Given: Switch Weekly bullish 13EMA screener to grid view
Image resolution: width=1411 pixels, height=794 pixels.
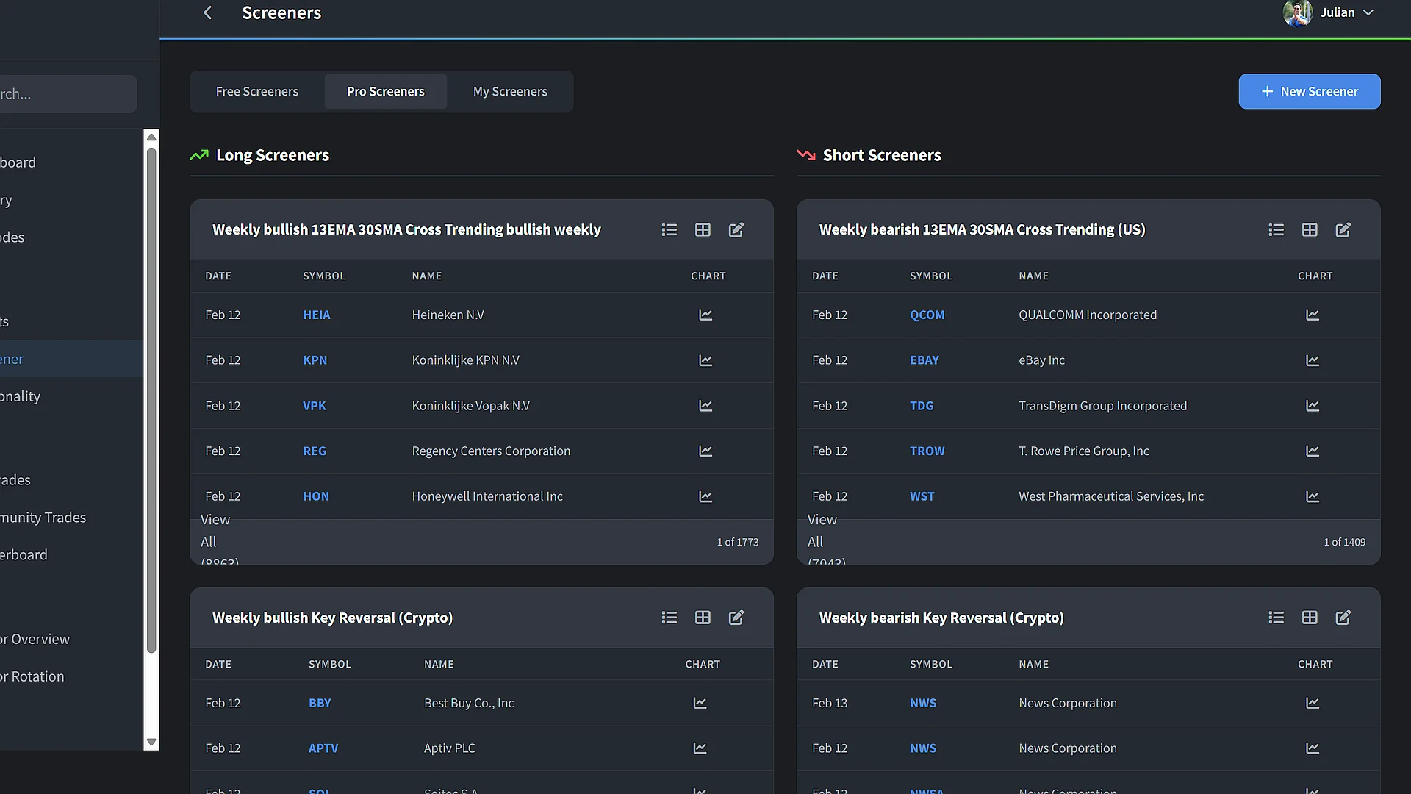Looking at the screenshot, I should pos(703,230).
